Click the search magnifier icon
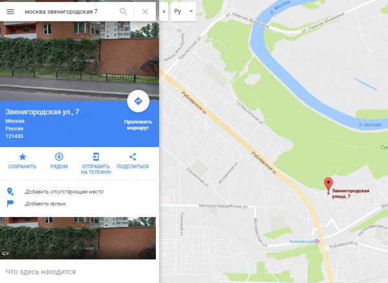This screenshot has height=283, width=388. pos(124,12)
